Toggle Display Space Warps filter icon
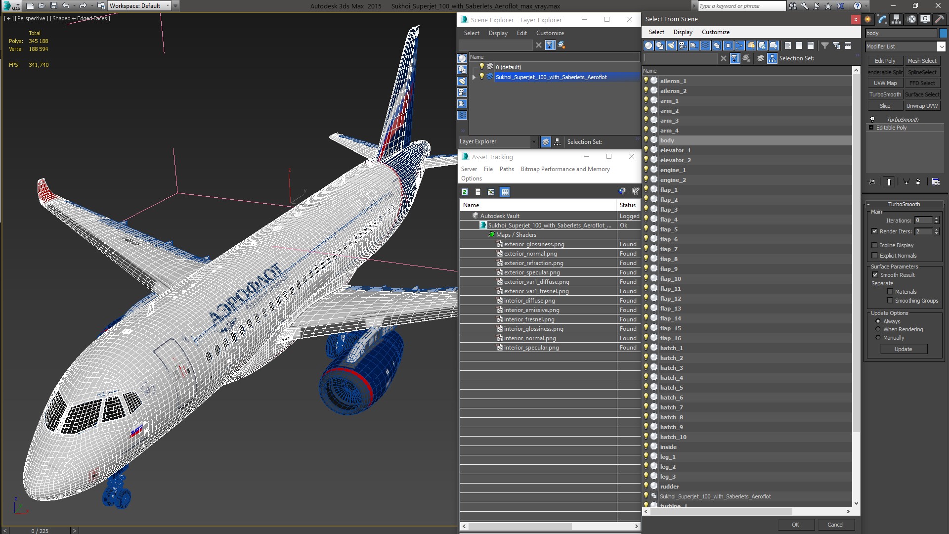 (x=705, y=45)
